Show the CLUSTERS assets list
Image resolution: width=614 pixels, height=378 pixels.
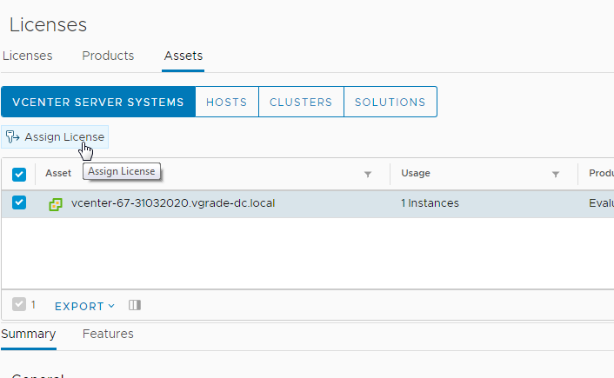click(x=301, y=102)
